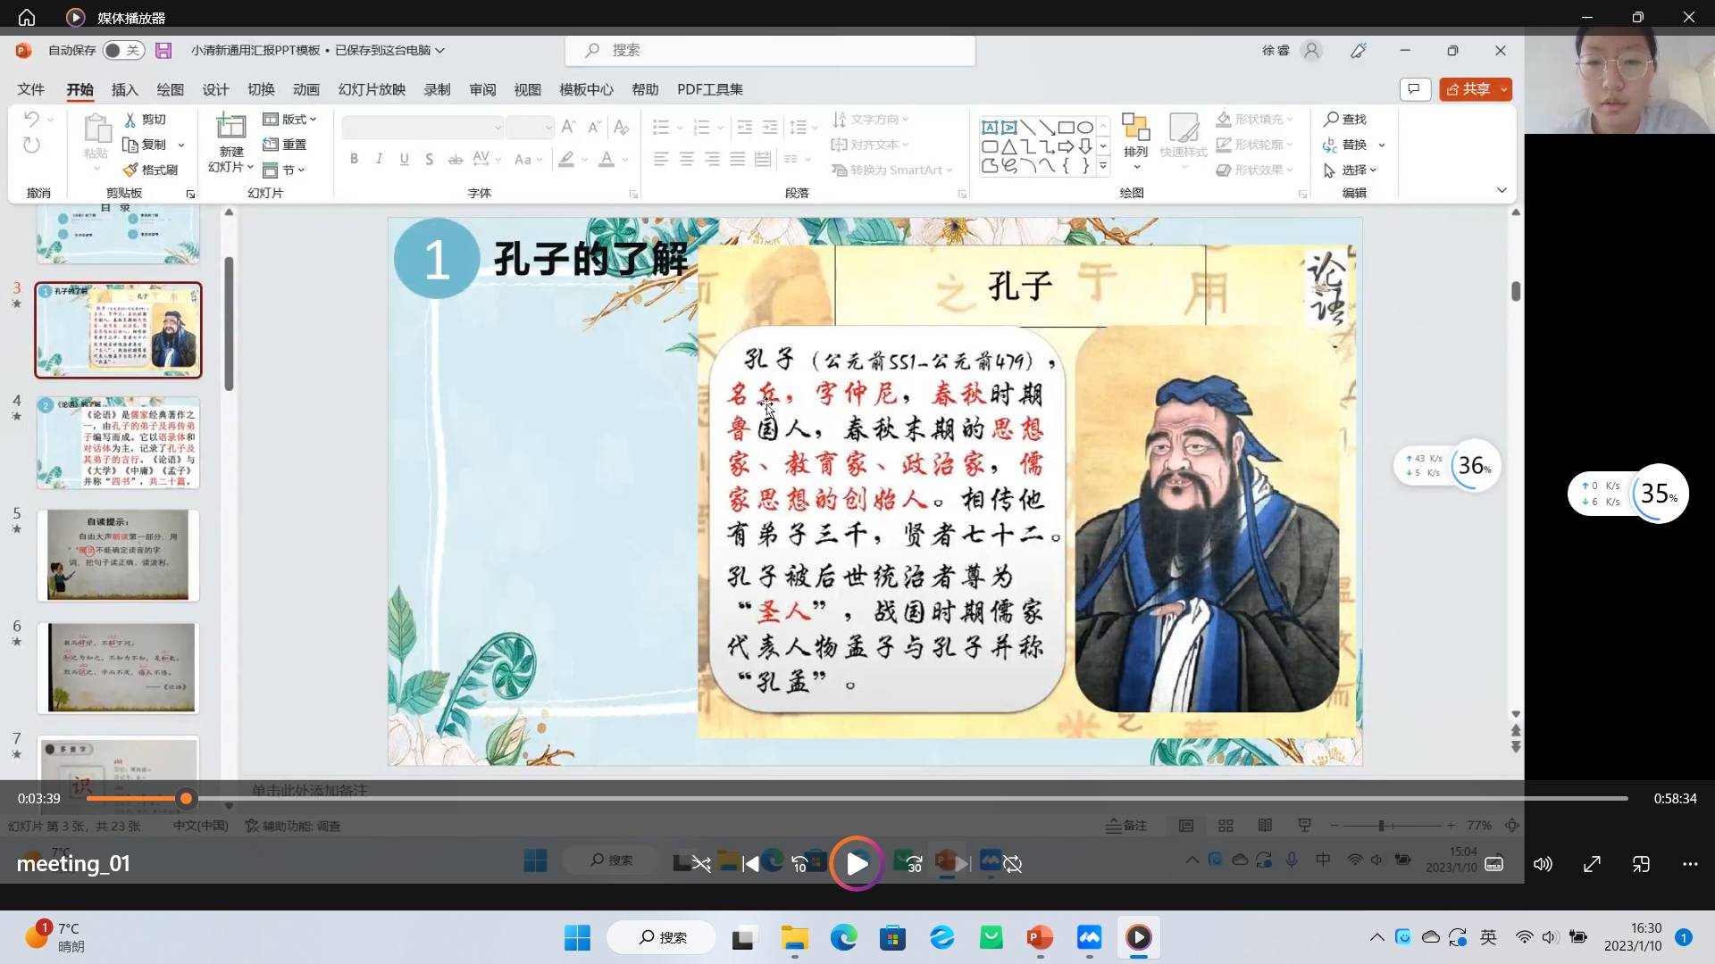Click the pen and lightbulb icon in title bar
Viewport: 1715px width, 964px height.
1359,51
